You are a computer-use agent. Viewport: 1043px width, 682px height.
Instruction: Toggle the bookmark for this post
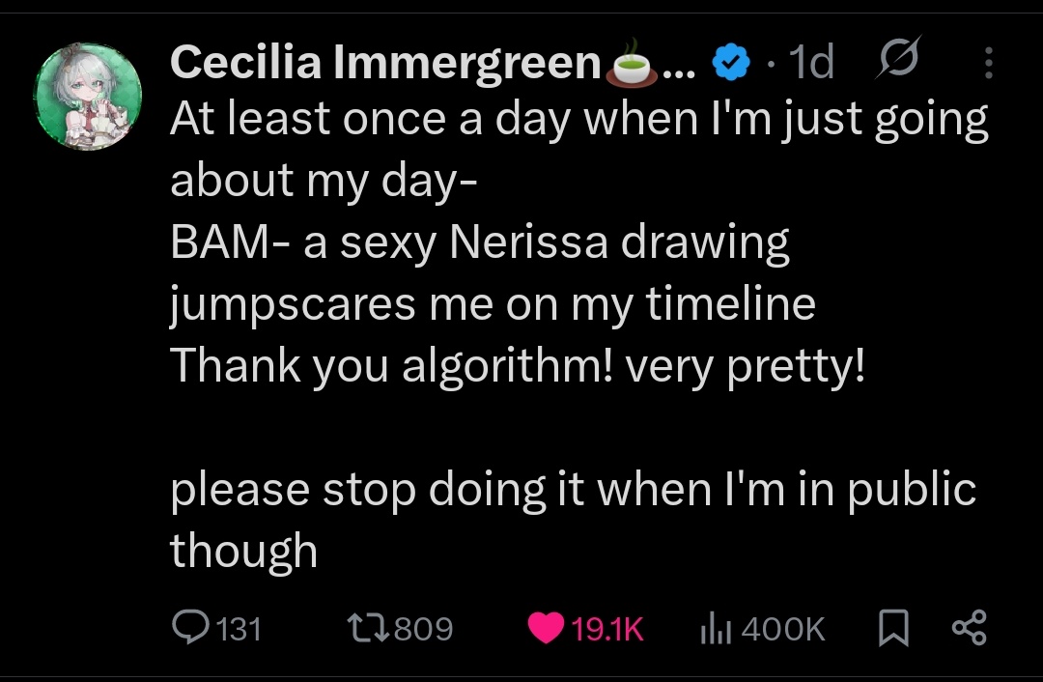click(x=893, y=630)
